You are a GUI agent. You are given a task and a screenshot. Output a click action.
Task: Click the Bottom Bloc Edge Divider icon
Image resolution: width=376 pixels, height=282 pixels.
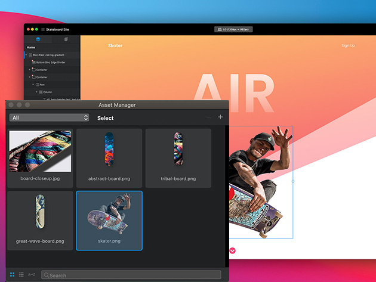pyautogui.click(x=33, y=62)
